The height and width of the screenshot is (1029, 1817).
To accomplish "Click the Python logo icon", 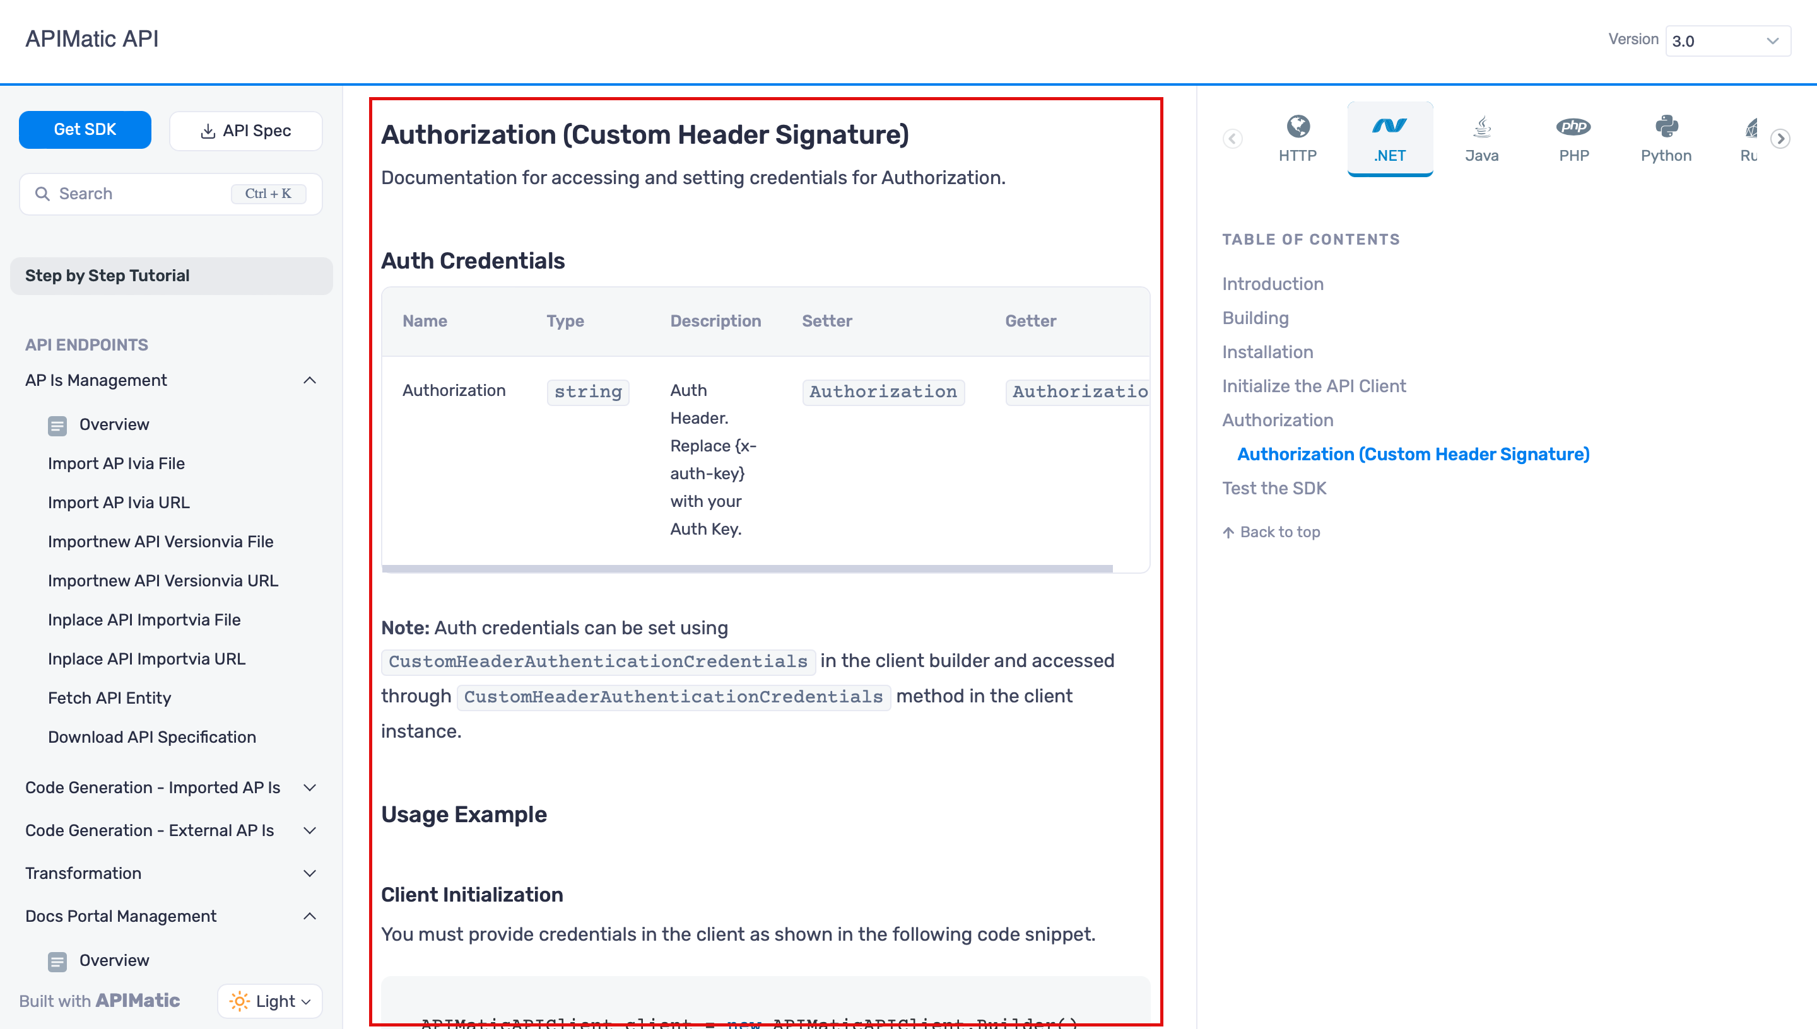I will tap(1666, 127).
